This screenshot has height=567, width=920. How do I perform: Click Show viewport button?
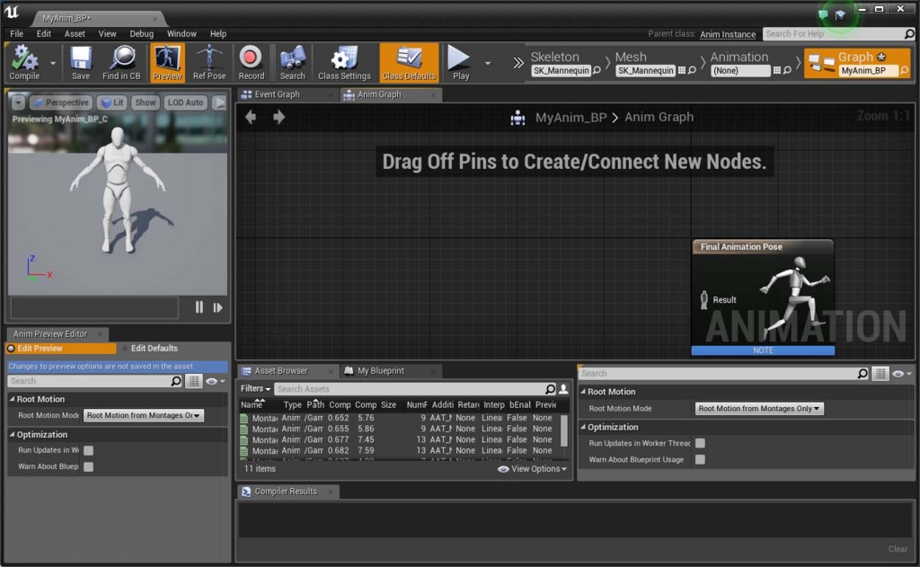[146, 102]
